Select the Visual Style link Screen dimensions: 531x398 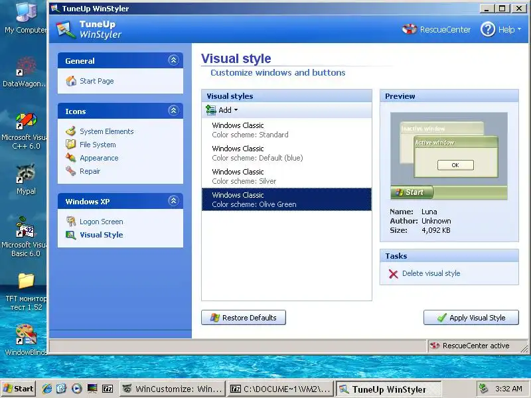[x=102, y=235]
